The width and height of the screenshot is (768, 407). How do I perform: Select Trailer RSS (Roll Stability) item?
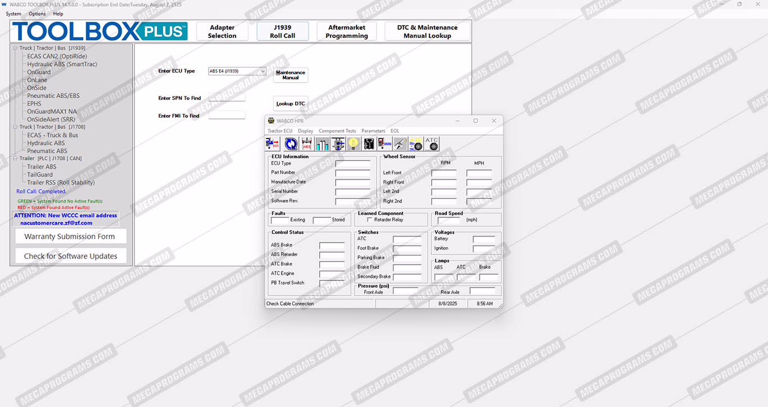point(61,182)
